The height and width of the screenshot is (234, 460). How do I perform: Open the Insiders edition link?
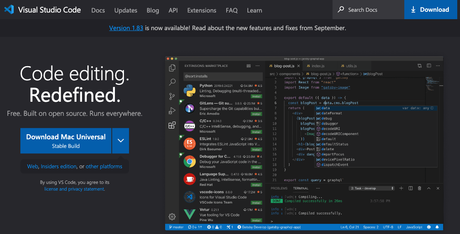click(59, 166)
